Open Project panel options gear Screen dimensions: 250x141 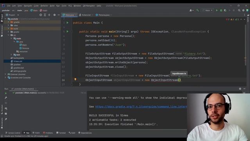[54, 15]
